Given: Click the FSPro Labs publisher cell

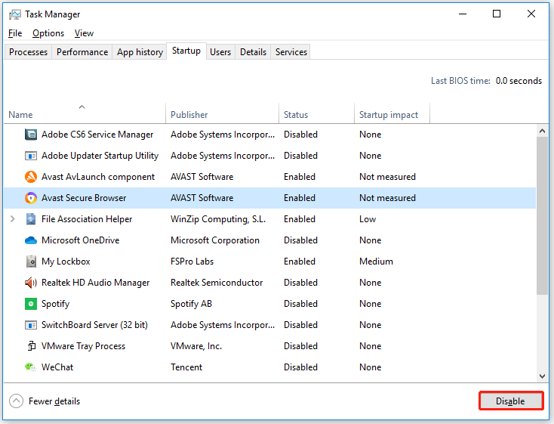Looking at the screenshot, I should tap(192, 262).
